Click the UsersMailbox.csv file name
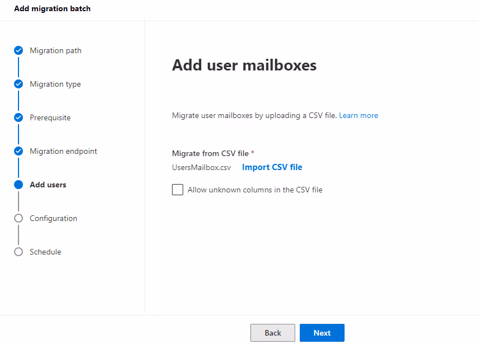 201,167
